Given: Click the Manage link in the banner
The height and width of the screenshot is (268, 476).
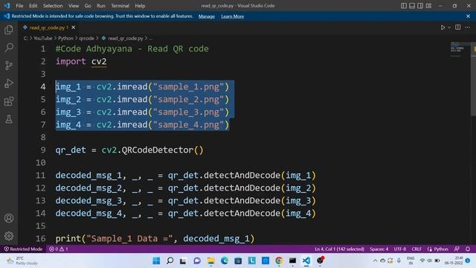Looking at the screenshot, I should (x=207, y=16).
